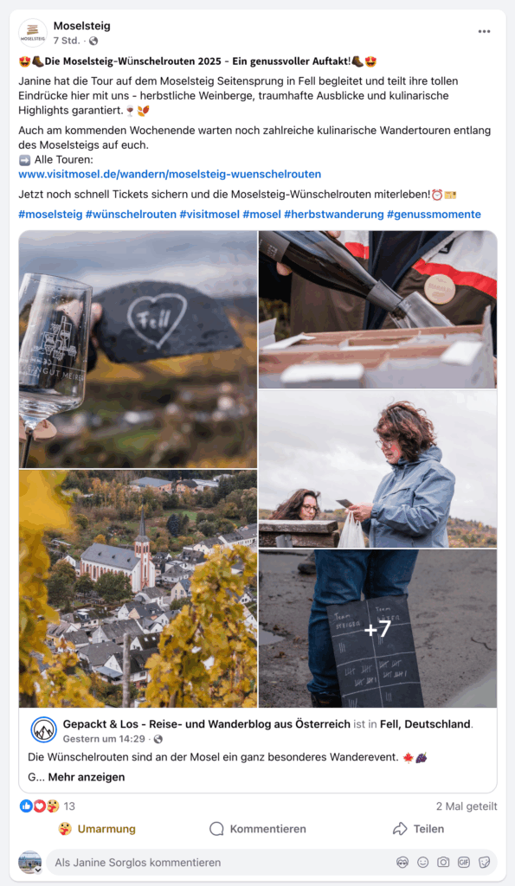Open the emoji smiley picker in comment box
This screenshot has height=886, width=515.
point(423,863)
